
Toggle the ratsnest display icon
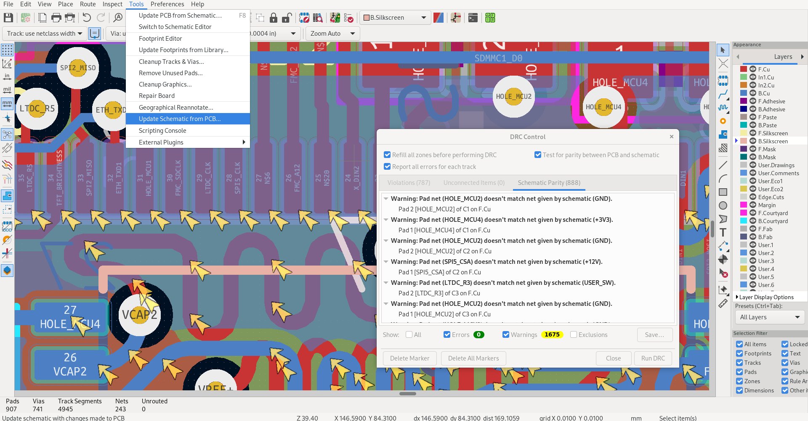7,134
